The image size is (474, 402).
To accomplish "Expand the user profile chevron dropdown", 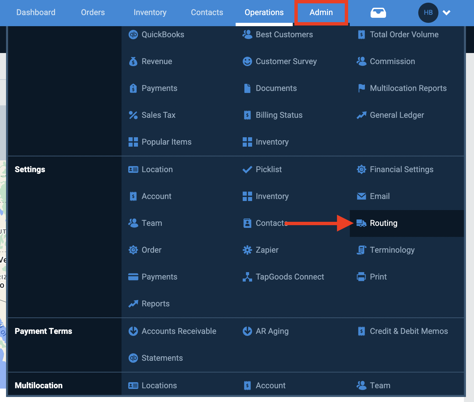I will point(446,13).
